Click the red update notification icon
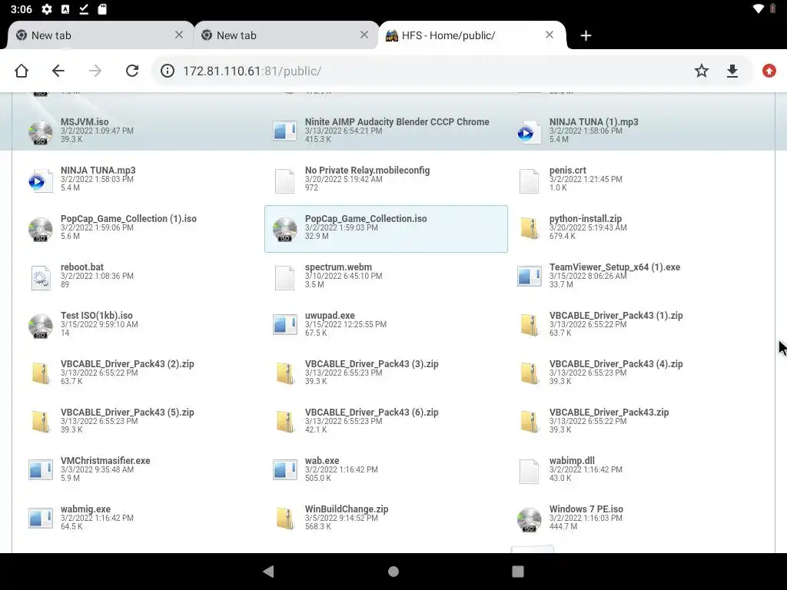Screen dimensions: 787x590 [x=769, y=71]
